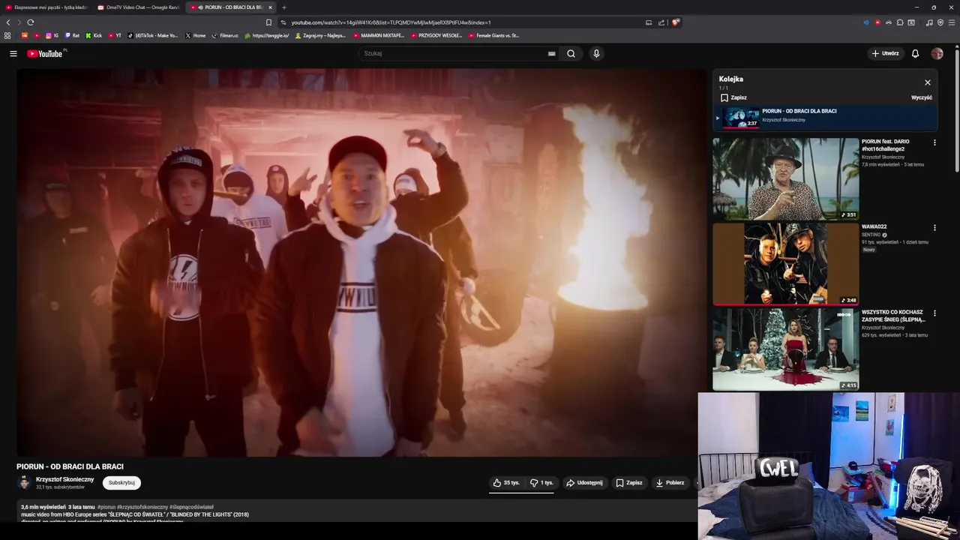Close the Kolejka queue panel
This screenshot has height=540, width=960.
point(928,82)
